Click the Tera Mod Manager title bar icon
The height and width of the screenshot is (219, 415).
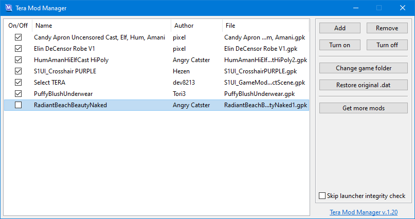tap(8, 8)
